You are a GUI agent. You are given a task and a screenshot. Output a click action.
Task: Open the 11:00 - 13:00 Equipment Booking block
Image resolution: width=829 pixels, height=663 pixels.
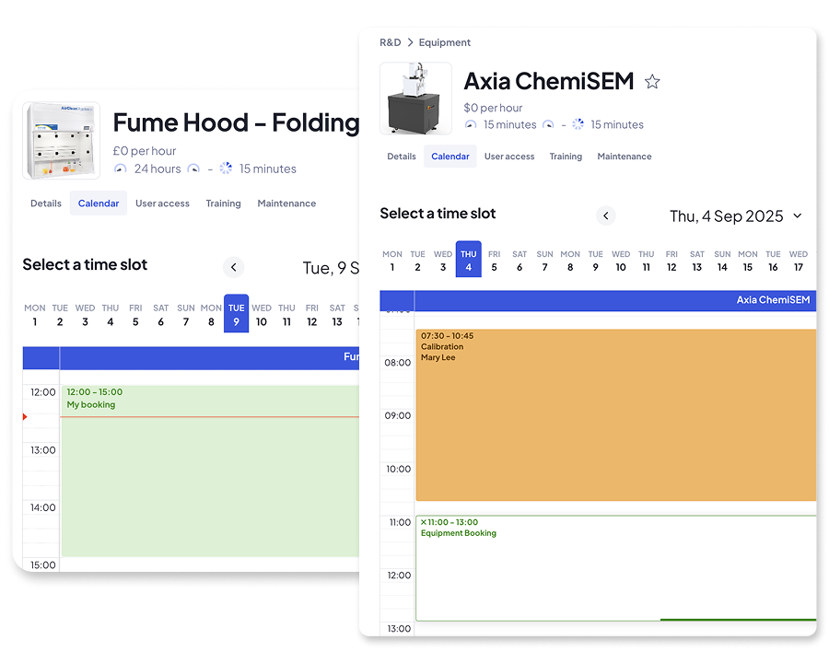tap(616, 568)
